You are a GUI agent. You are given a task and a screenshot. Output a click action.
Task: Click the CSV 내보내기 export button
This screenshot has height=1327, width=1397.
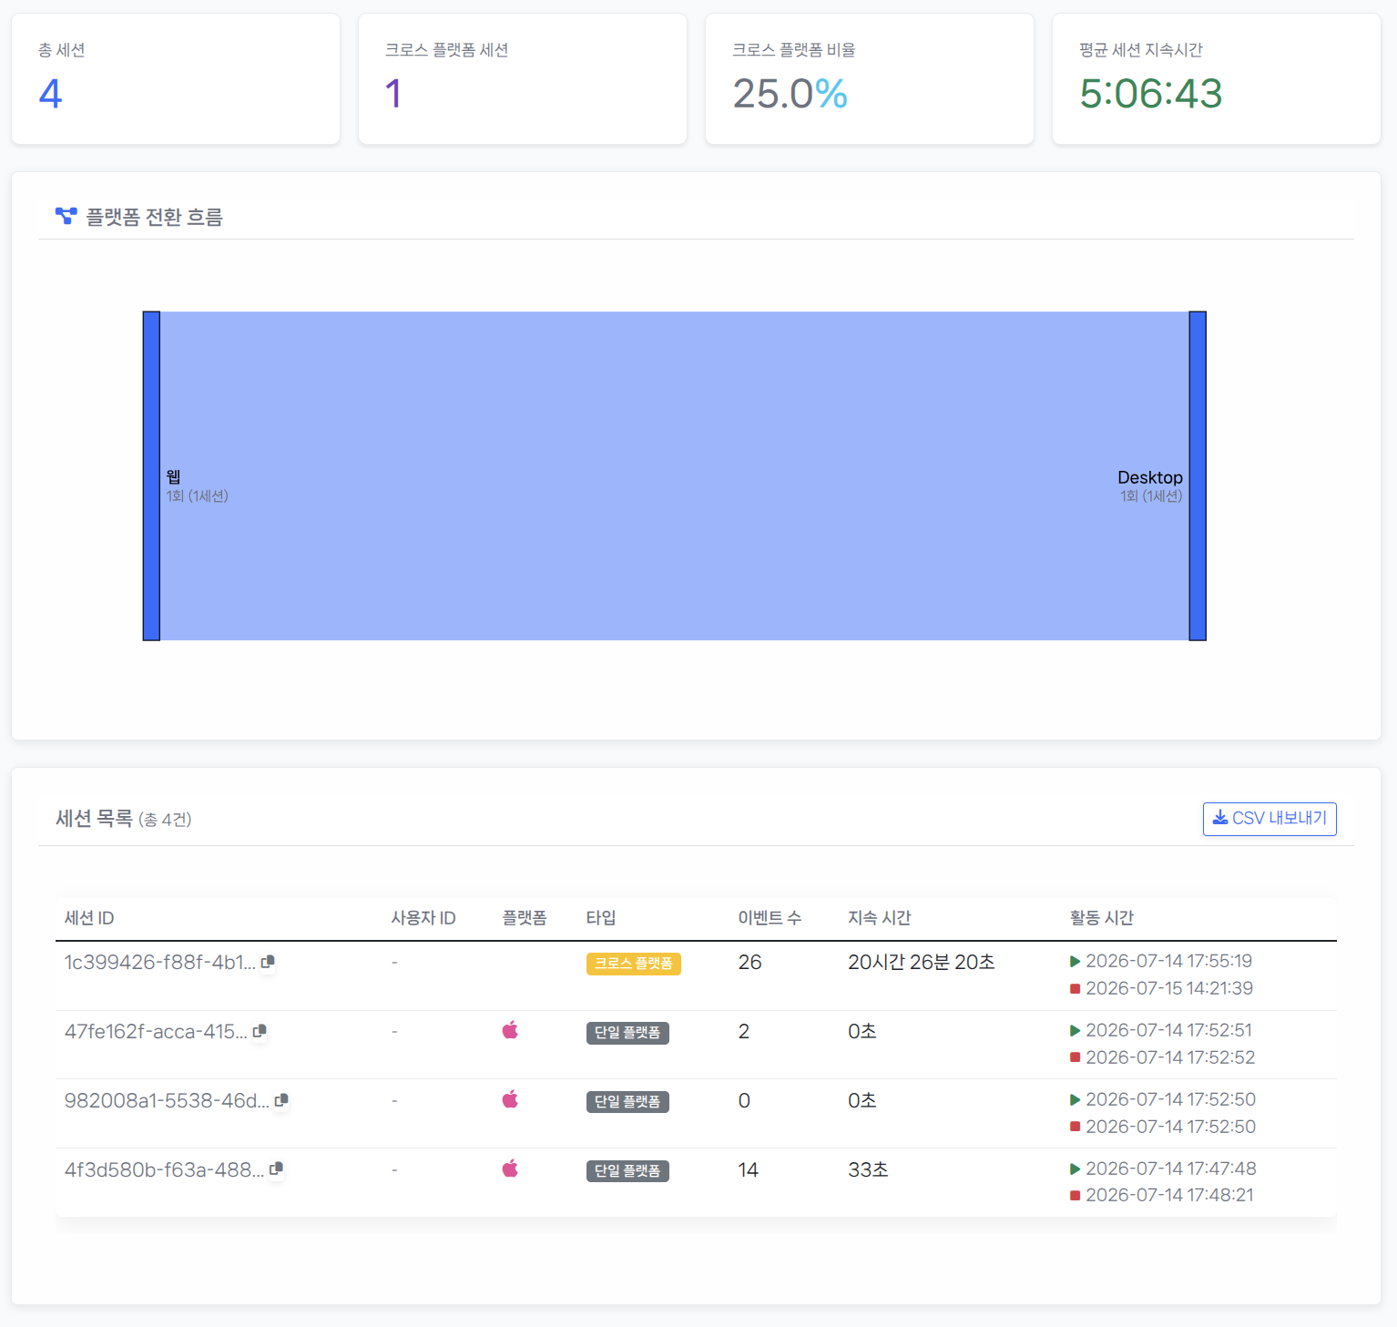pyautogui.click(x=1270, y=819)
